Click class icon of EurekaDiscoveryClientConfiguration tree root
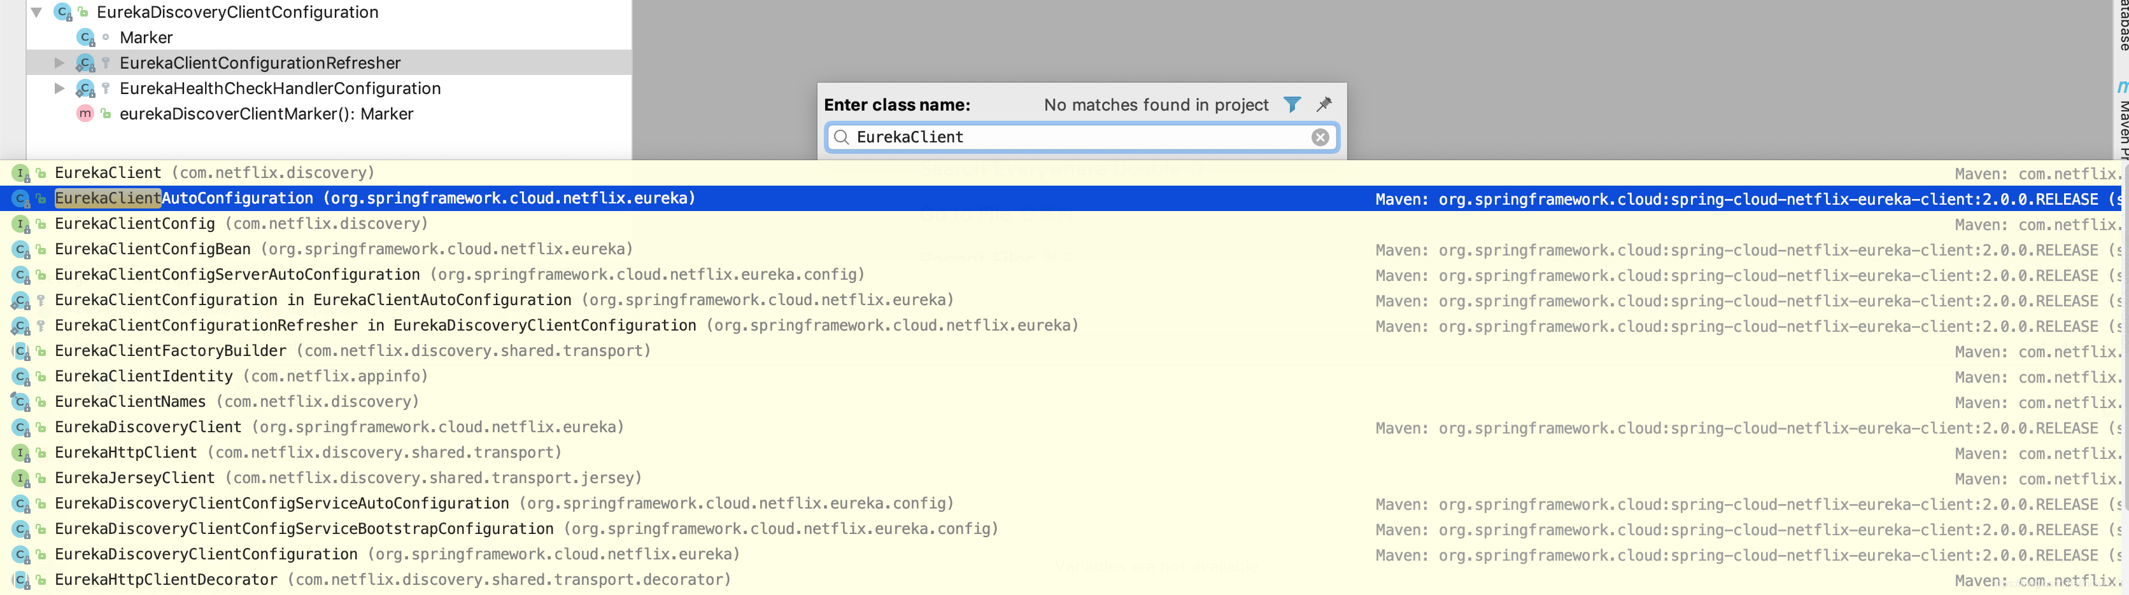Image resolution: width=2129 pixels, height=595 pixels. [x=63, y=12]
